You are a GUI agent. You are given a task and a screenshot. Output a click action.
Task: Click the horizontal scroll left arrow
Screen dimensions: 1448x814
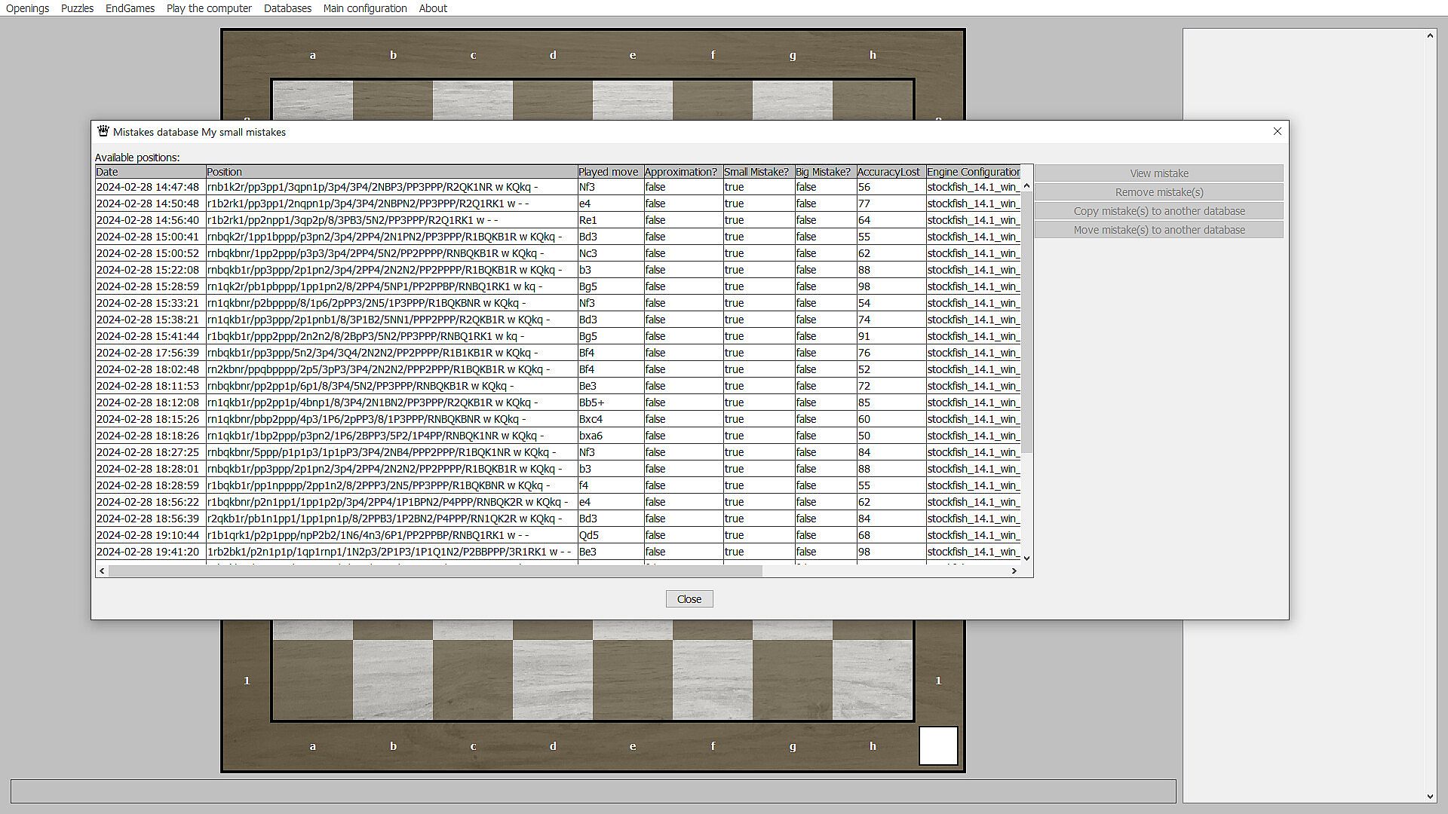pyautogui.click(x=102, y=571)
